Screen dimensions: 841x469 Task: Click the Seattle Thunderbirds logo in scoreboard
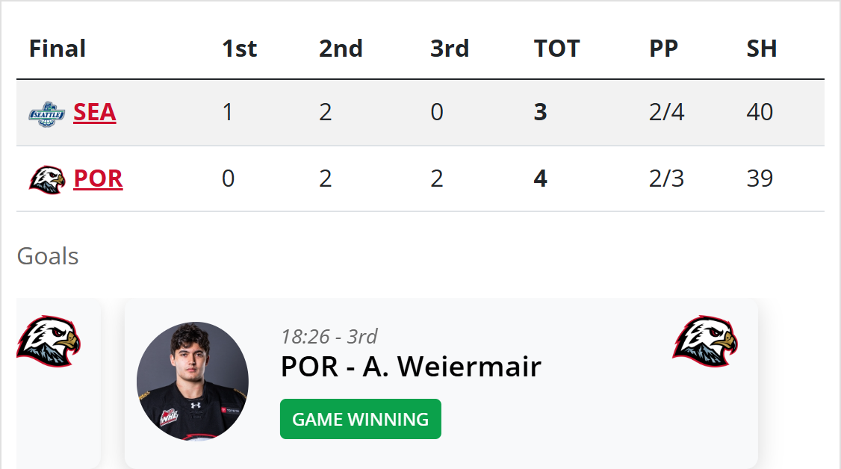coord(47,113)
